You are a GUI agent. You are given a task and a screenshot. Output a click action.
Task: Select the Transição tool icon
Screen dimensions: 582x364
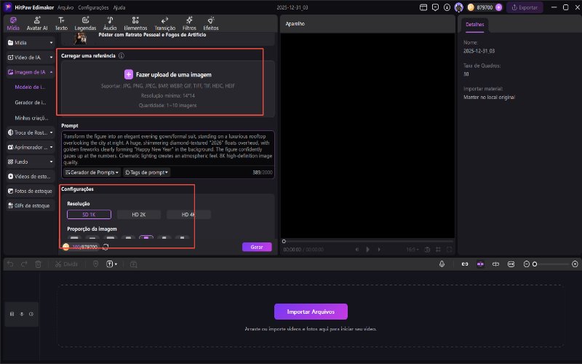click(x=165, y=23)
